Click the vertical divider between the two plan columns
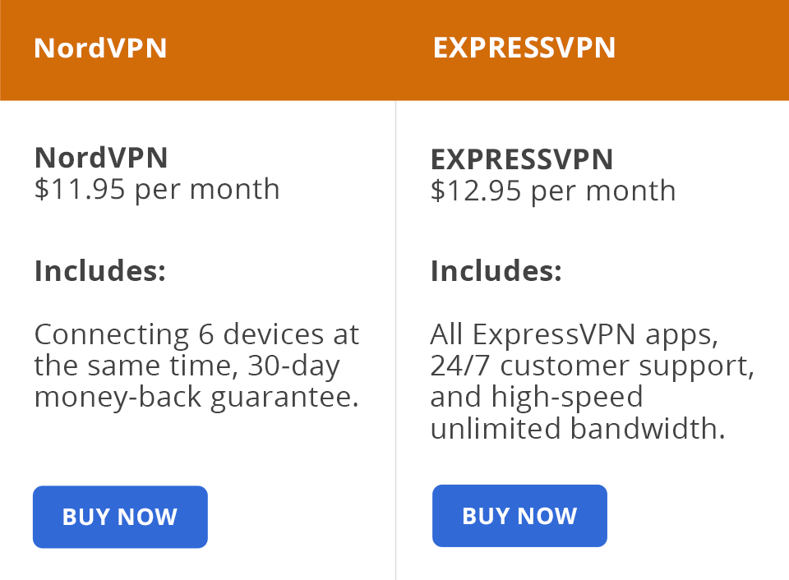The image size is (789, 580). point(395,340)
